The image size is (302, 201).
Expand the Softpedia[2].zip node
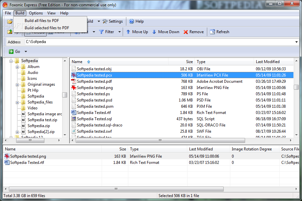(x=17, y=132)
